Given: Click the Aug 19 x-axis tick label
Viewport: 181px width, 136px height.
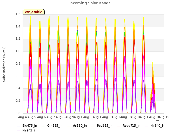Looking at the screenshot, I should point(164,117).
